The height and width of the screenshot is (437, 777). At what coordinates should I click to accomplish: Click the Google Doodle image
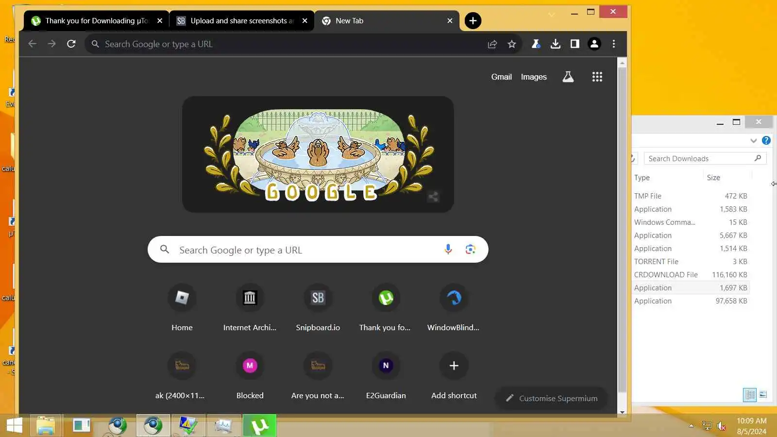(318, 154)
